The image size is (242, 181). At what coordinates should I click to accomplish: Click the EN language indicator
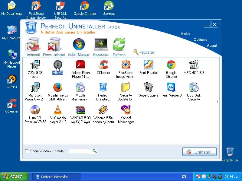pyautogui.click(x=184, y=176)
